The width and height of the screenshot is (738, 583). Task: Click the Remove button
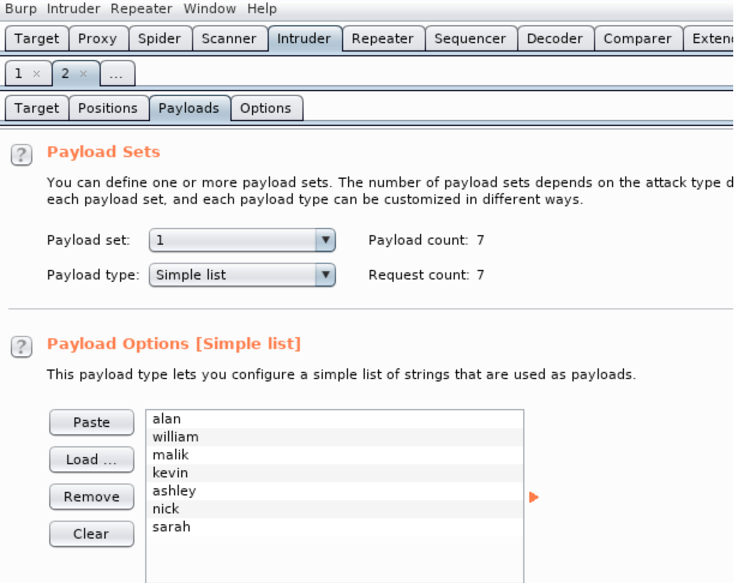[92, 497]
